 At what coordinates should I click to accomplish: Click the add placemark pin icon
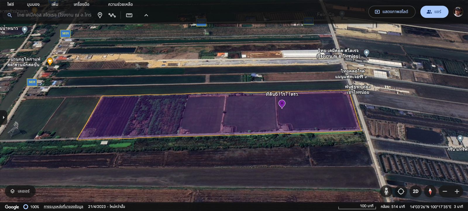point(100,15)
